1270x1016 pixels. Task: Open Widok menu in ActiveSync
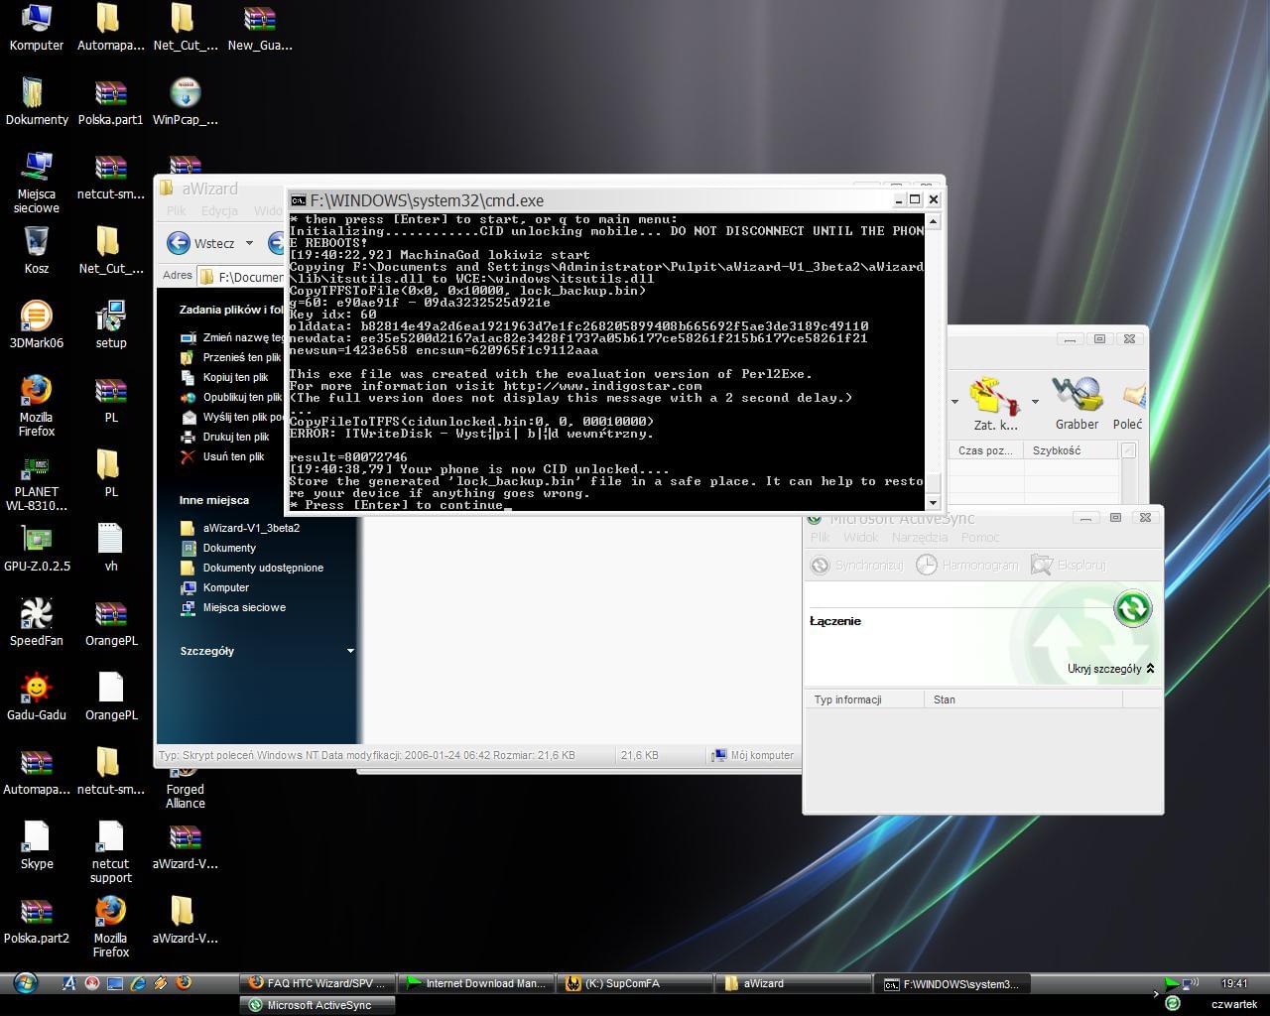click(860, 537)
